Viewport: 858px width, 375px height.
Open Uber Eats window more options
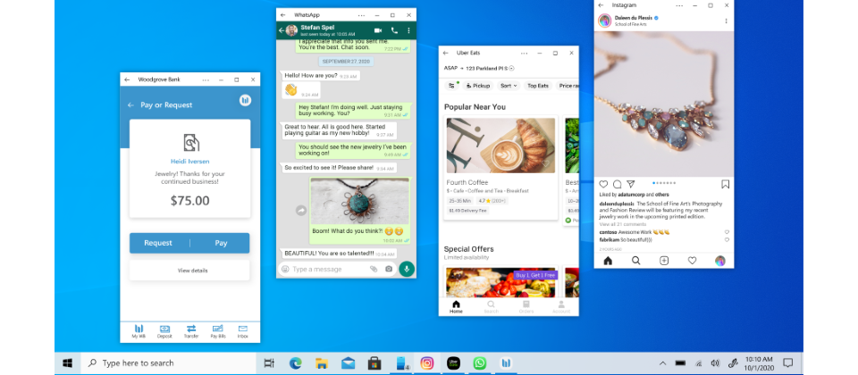coord(525,53)
